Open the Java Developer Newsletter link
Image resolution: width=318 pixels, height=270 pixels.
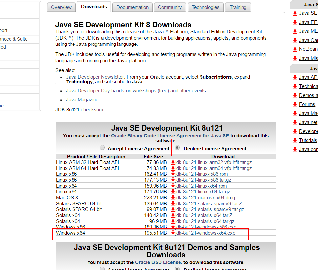(x=95, y=77)
